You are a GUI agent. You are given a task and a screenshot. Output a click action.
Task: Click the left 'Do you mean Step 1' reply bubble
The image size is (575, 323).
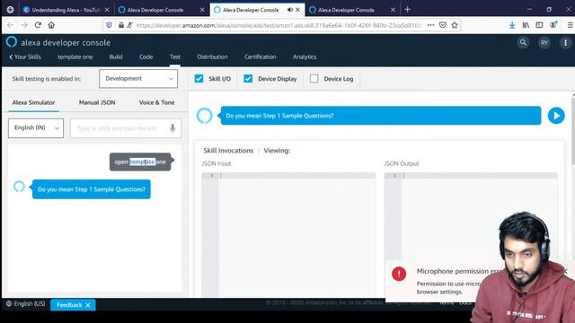[92, 189]
